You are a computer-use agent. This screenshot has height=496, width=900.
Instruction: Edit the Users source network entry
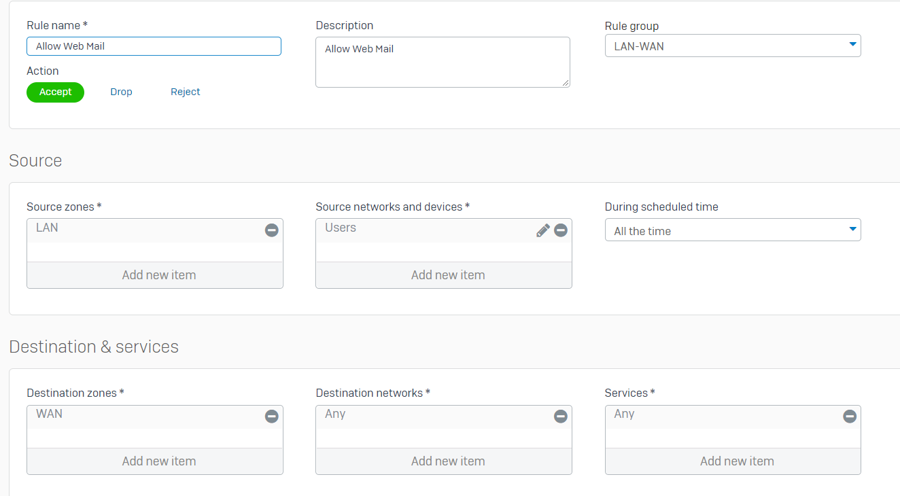click(542, 230)
